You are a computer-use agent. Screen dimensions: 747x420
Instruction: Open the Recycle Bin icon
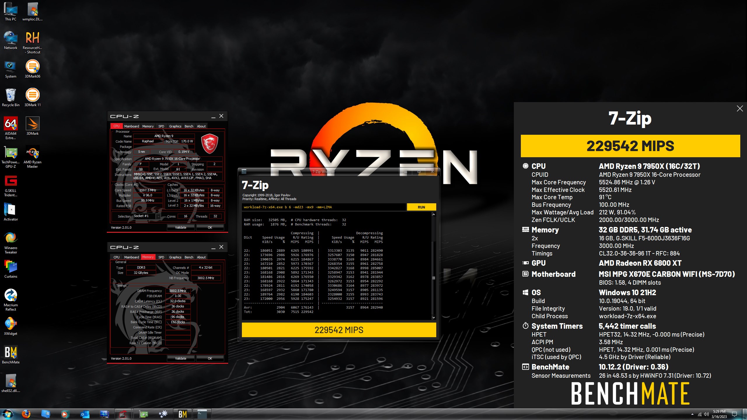click(11, 97)
